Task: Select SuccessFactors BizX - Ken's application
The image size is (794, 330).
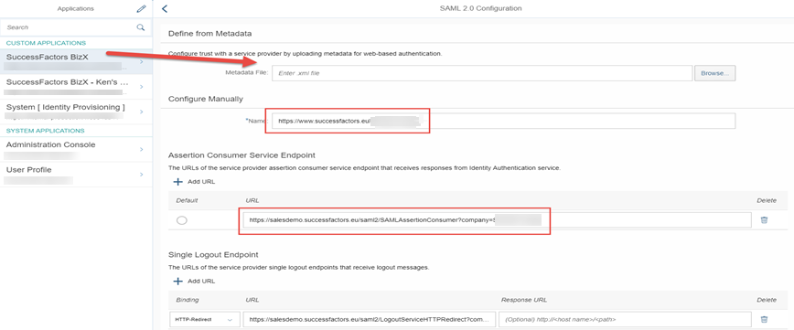Action: click(x=76, y=87)
